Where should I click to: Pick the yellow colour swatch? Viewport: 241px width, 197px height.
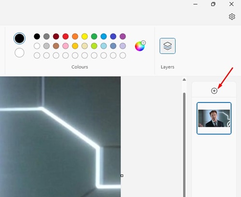pos(84,37)
